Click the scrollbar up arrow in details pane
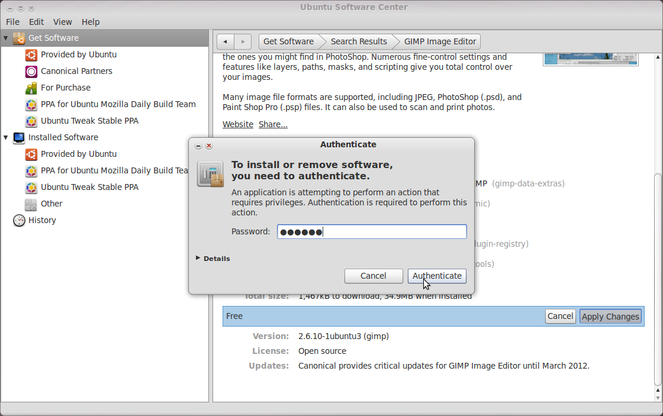Image resolution: width=663 pixels, height=416 pixels. pos(658,57)
